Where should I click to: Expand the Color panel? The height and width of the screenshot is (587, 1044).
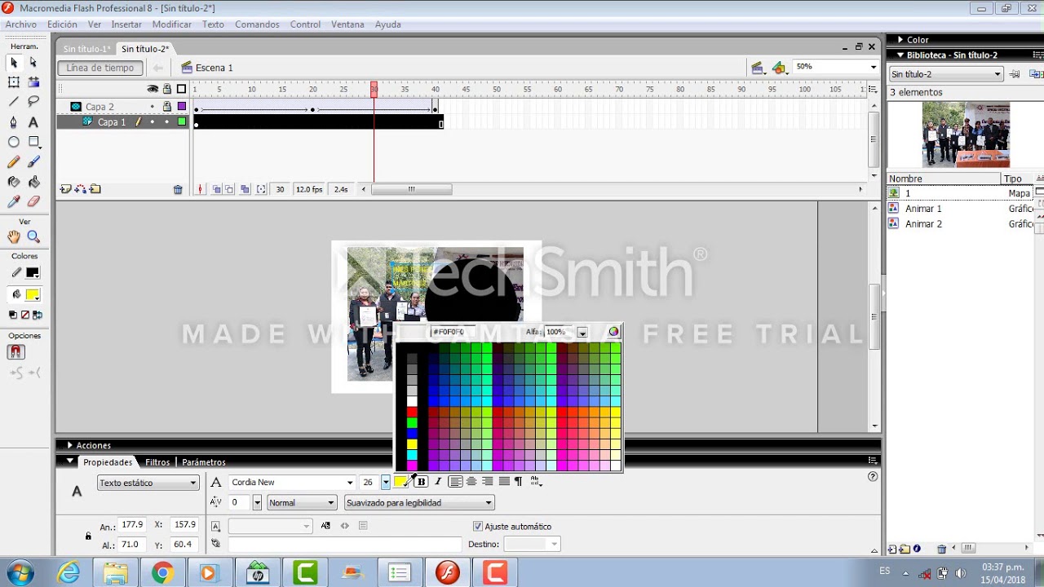click(x=900, y=39)
